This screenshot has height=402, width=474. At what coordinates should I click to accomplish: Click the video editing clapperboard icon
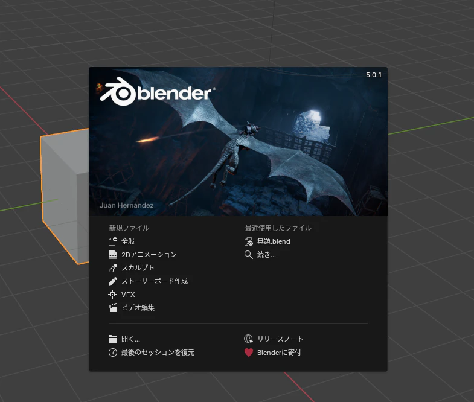click(113, 308)
